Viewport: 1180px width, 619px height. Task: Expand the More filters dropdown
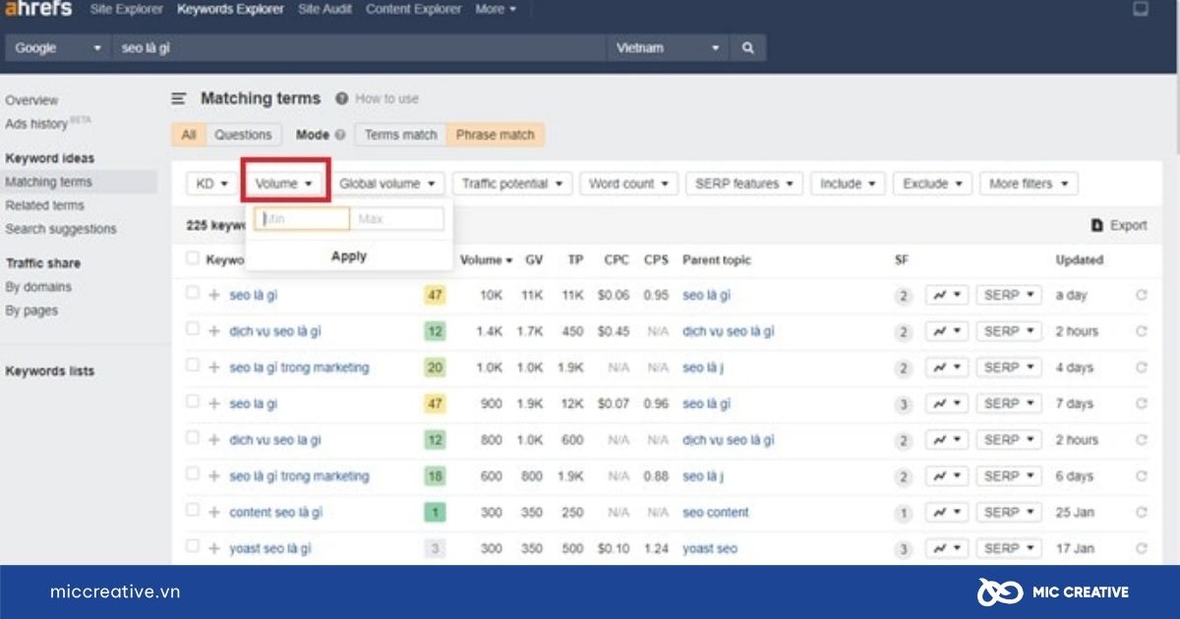coord(1029,184)
